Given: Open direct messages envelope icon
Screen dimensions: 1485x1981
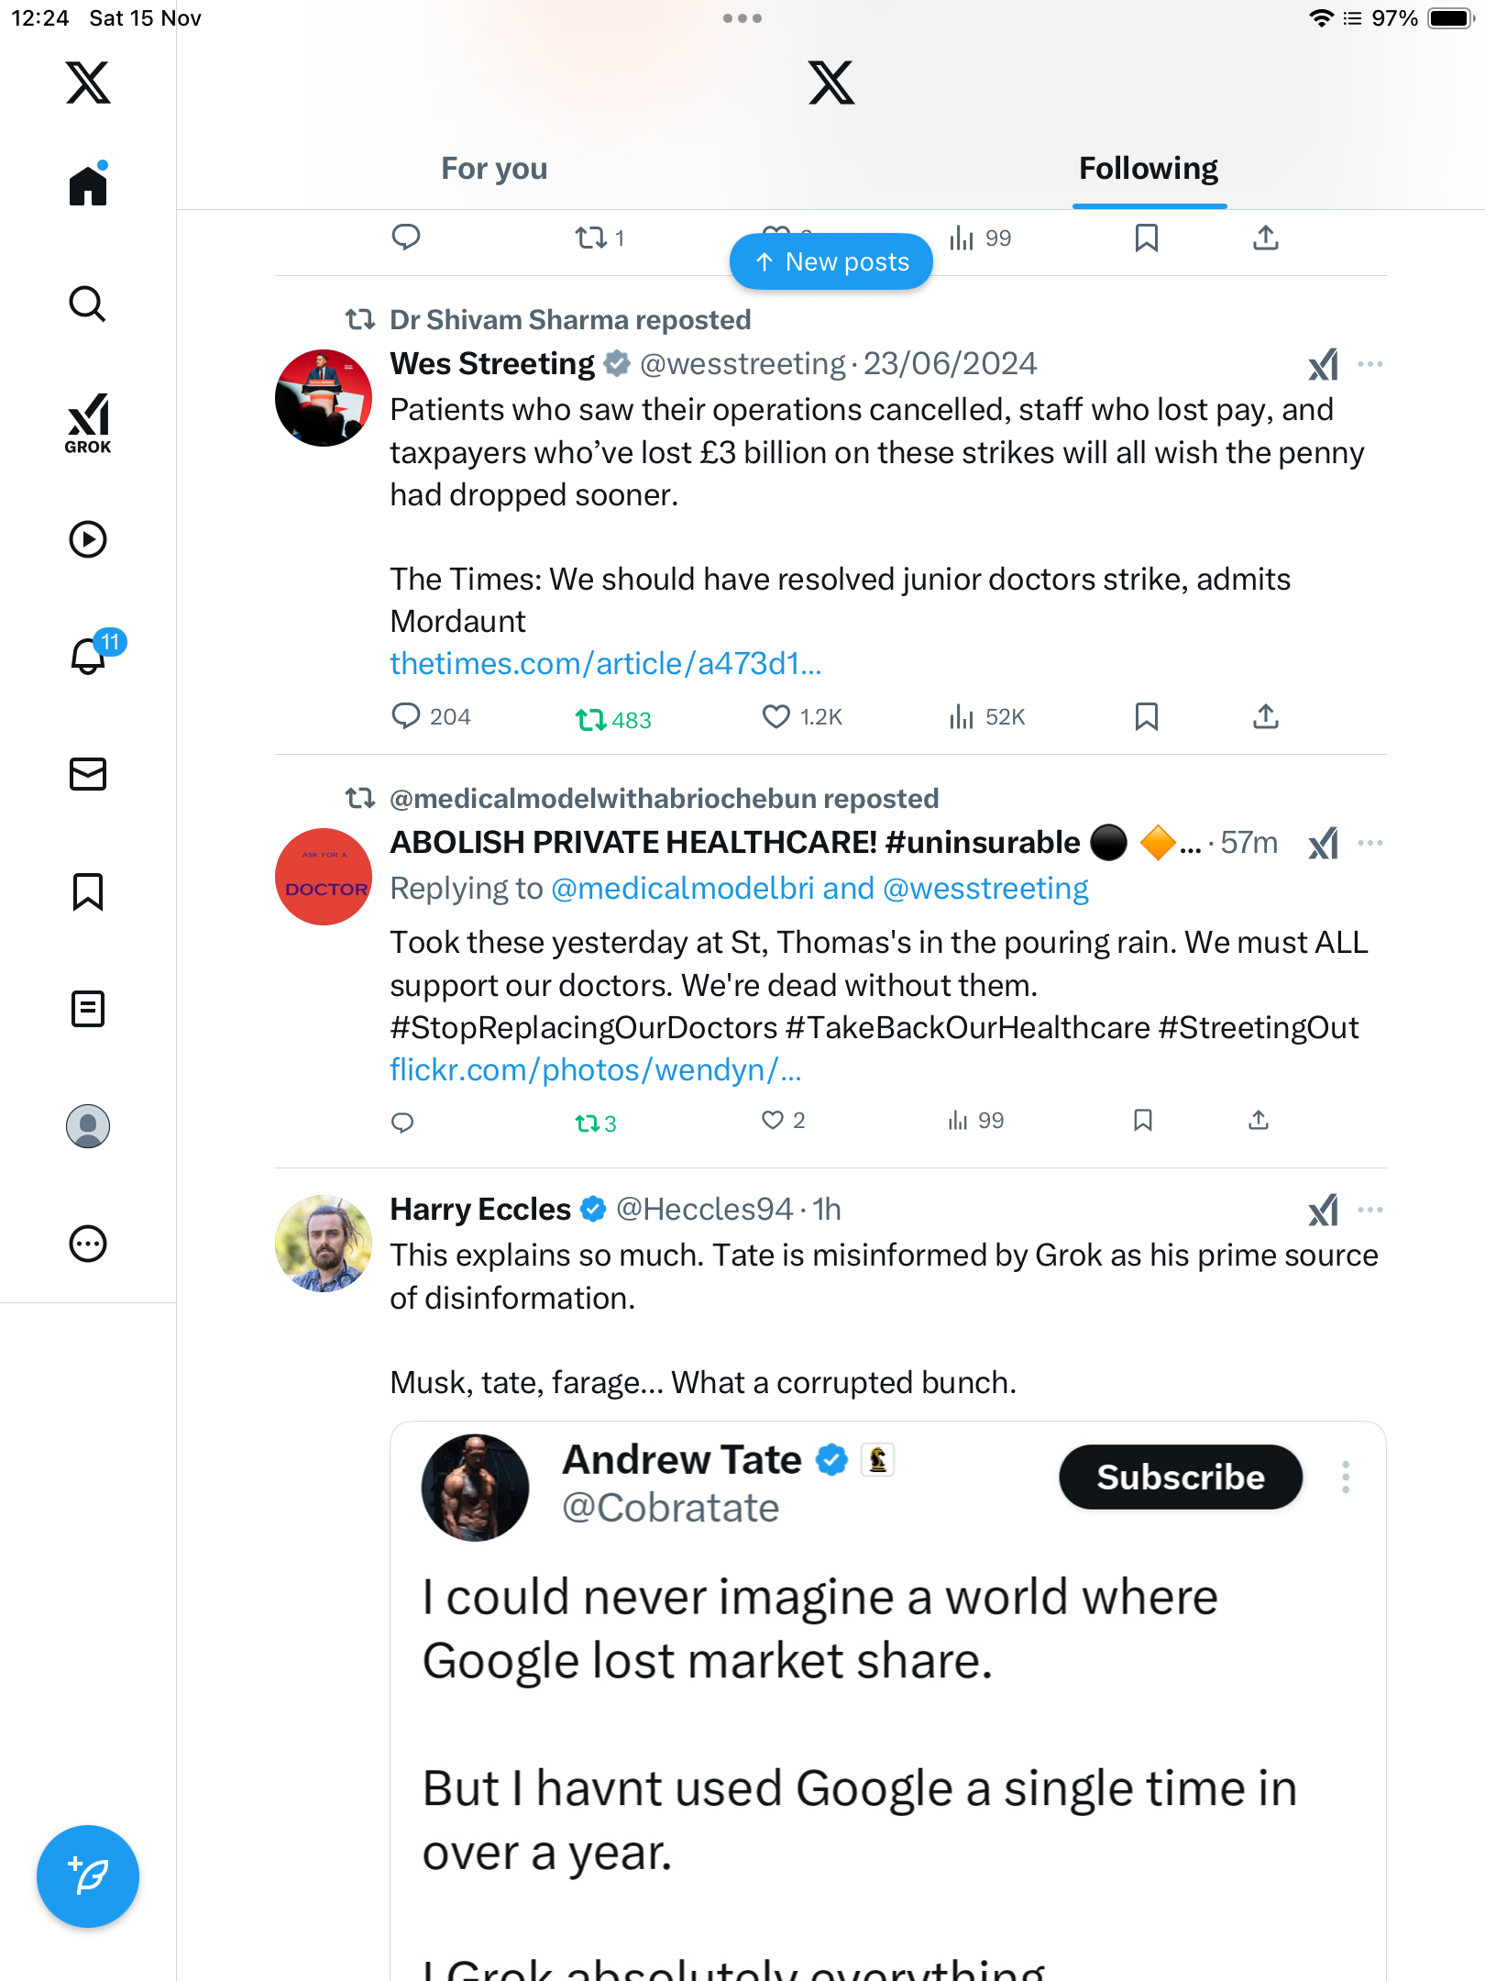Looking at the screenshot, I should coord(88,774).
